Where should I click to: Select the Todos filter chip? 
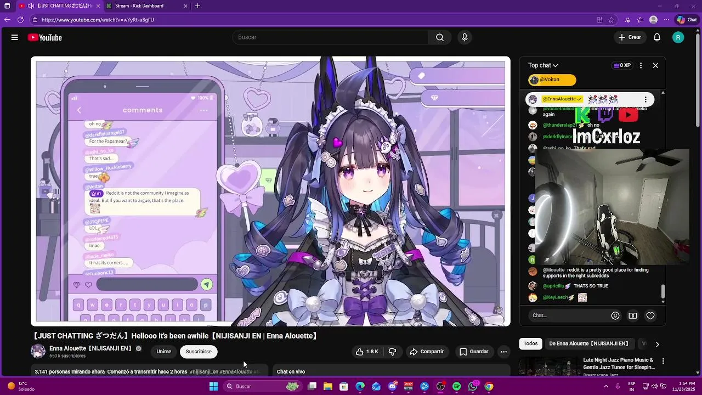[x=530, y=344]
